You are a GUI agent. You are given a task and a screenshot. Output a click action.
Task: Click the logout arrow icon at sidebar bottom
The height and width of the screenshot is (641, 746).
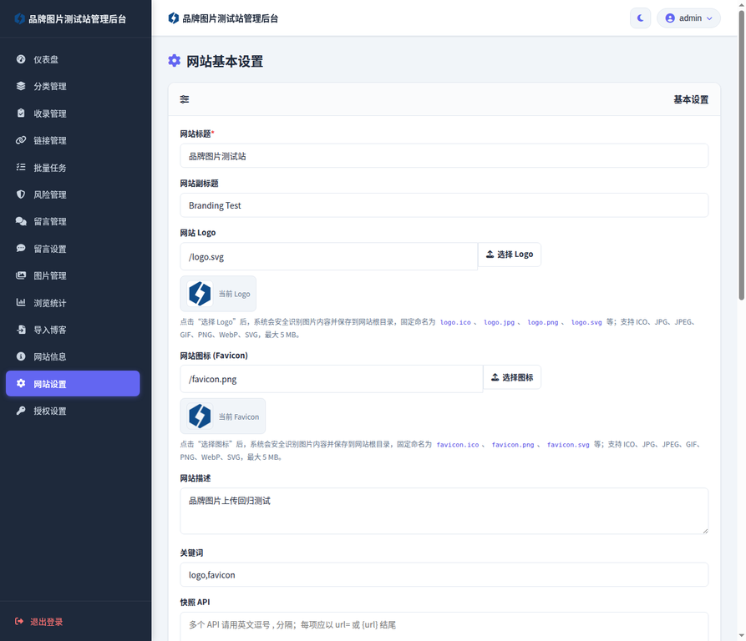[x=19, y=622]
